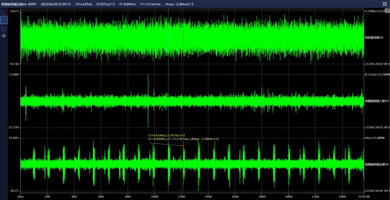This screenshot has width=390, height=200.
Task: Click the ΔAmp=-3.384m/s^2 readout in header
Action: 179,4
